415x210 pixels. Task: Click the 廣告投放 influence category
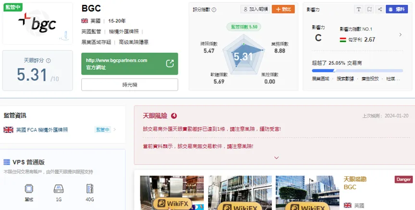(370, 79)
